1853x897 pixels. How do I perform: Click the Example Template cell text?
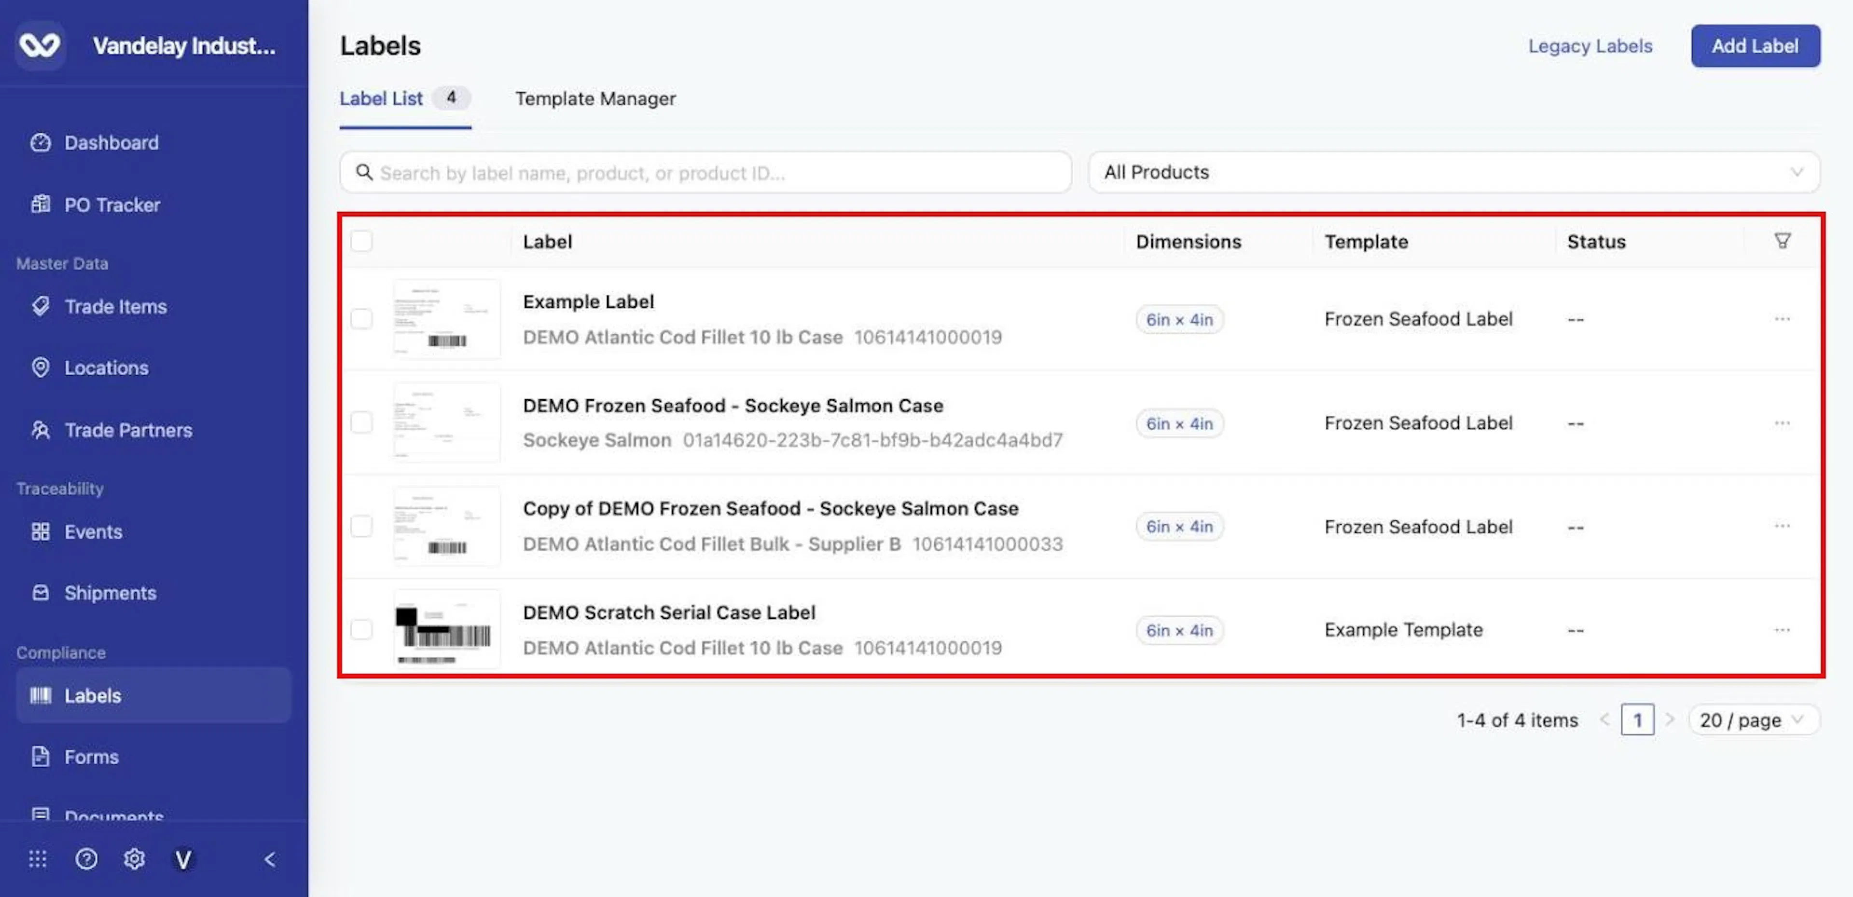pos(1403,630)
